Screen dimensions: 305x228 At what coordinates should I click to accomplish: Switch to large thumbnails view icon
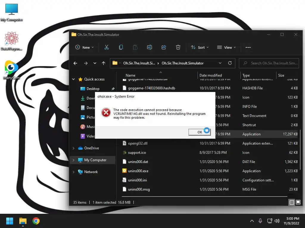click(x=298, y=202)
